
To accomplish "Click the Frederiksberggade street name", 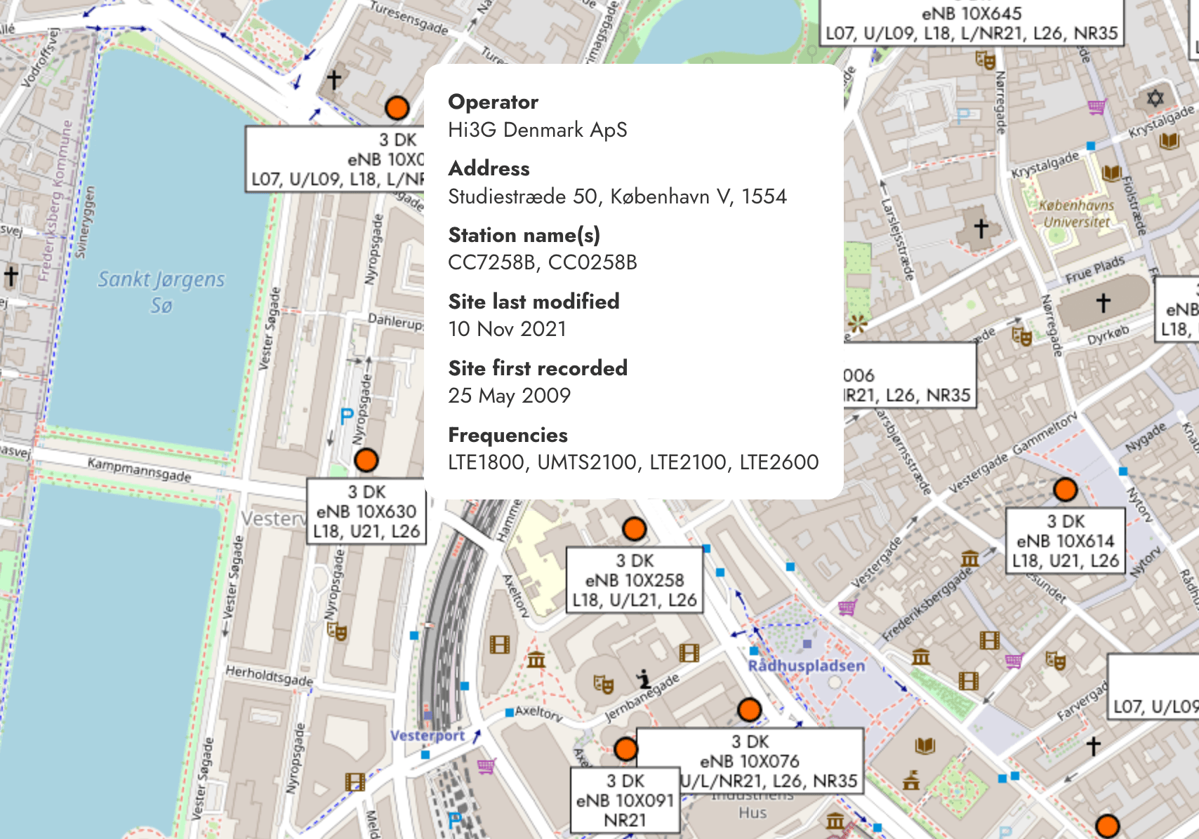I will pyautogui.click(x=927, y=603).
